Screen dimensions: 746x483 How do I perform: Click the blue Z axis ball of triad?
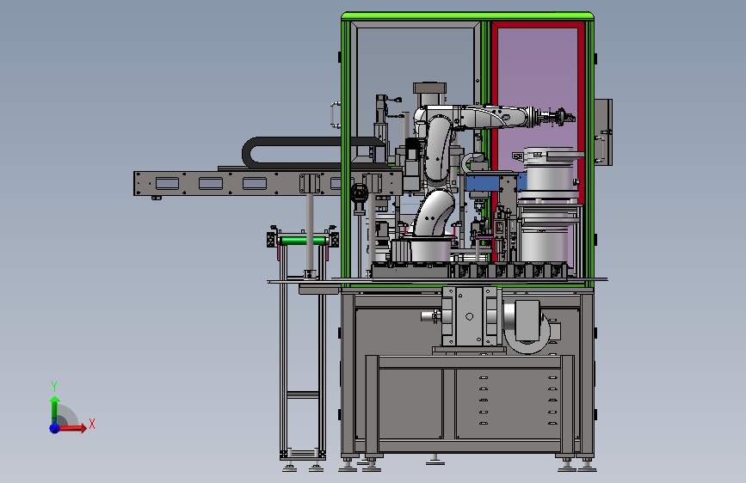pos(55,428)
